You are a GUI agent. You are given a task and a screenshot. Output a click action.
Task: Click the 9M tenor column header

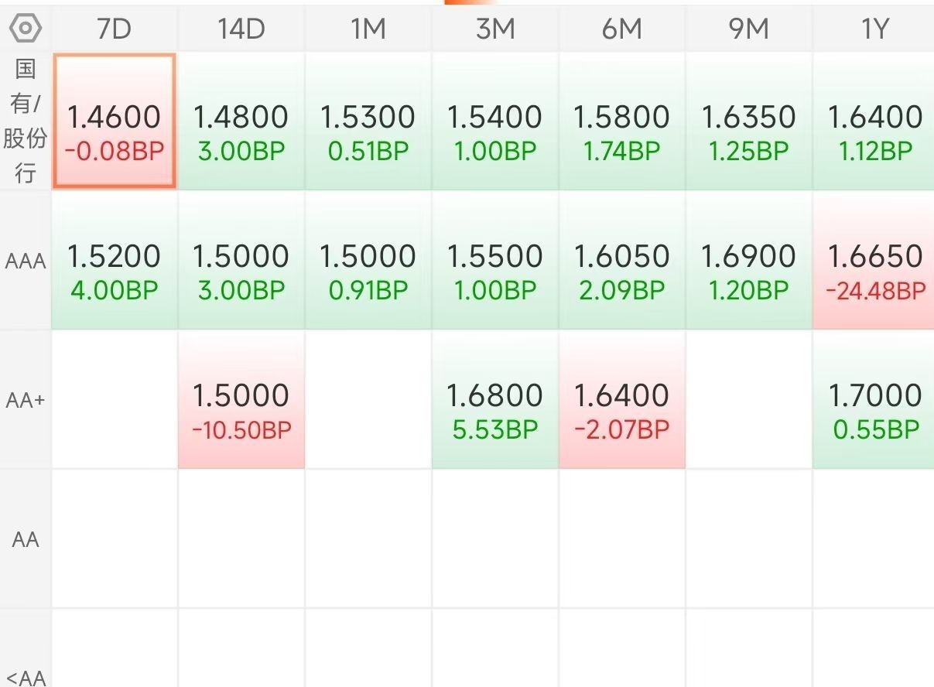click(x=748, y=29)
